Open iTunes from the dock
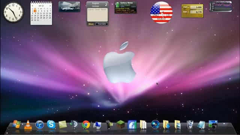Image resolution: width=240 pixels, height=135 pixels. click(40, 124)
